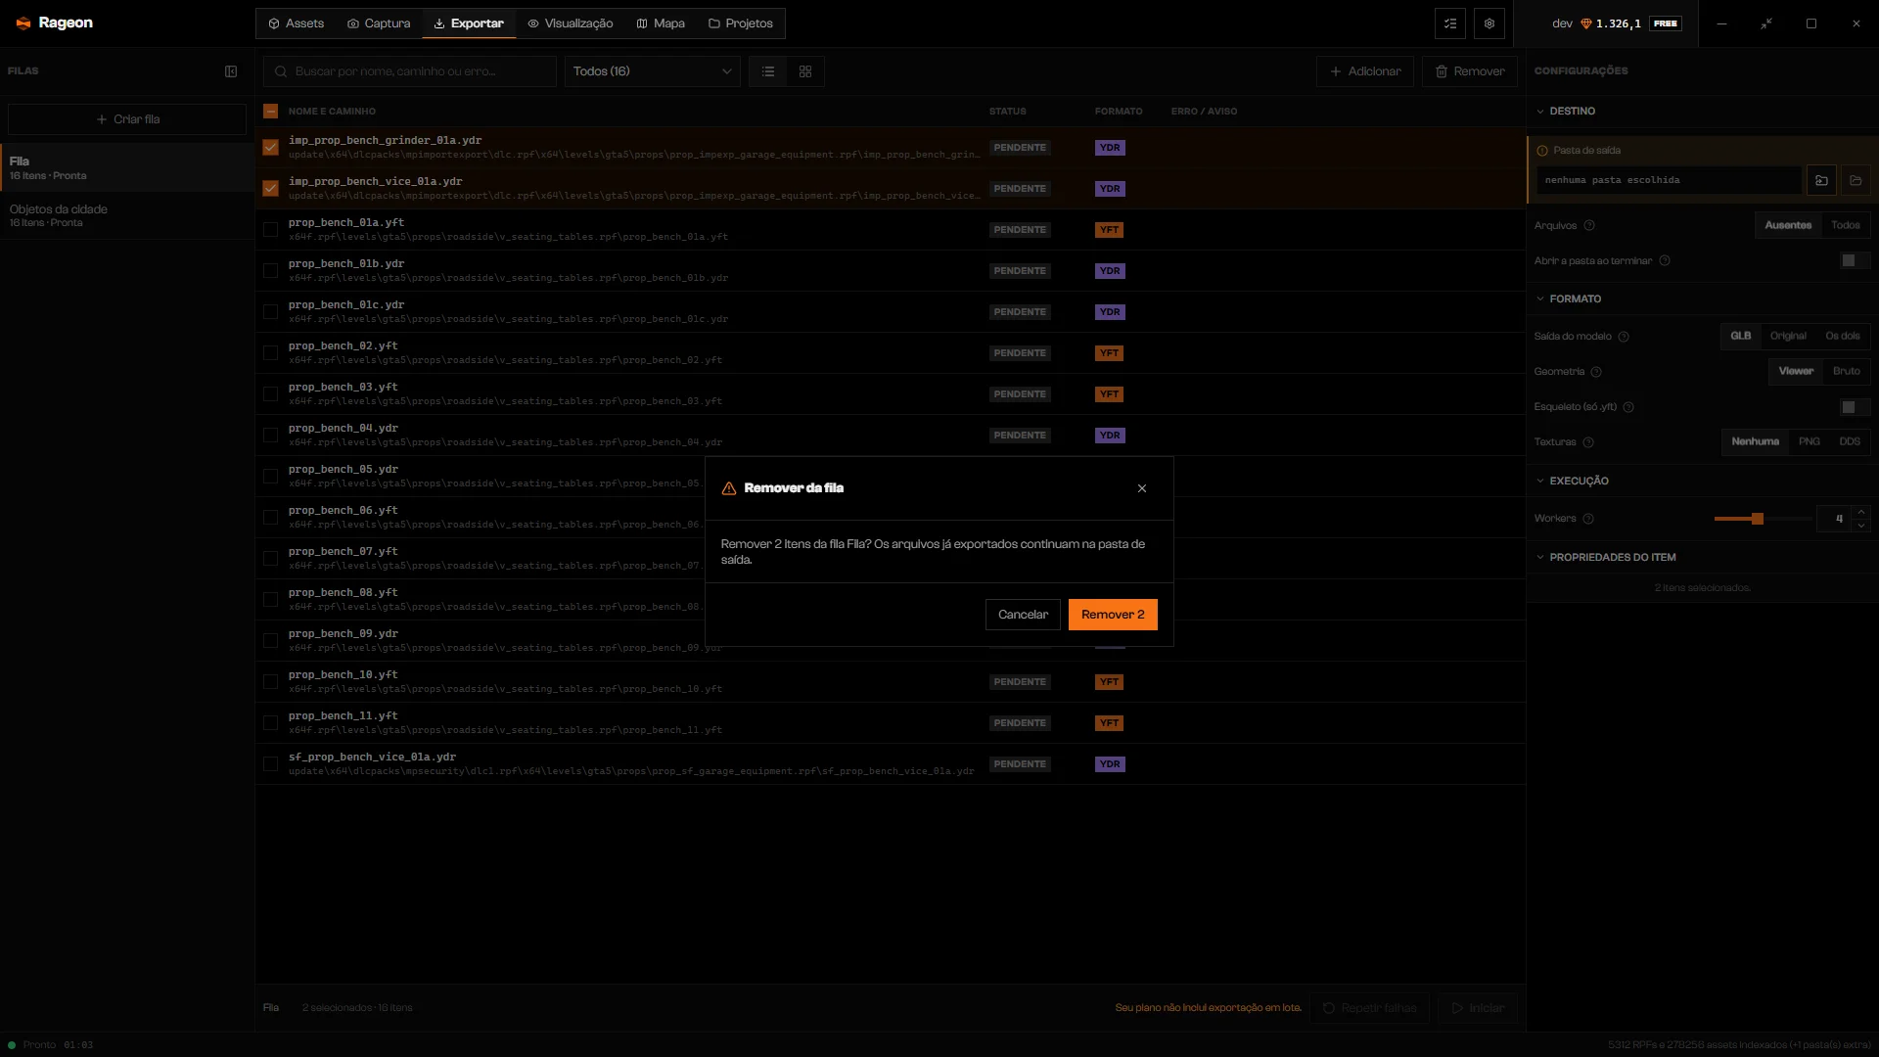Switch to list view layout icon
This screenshot has width=1879, height=1057.
click(768, 71)
